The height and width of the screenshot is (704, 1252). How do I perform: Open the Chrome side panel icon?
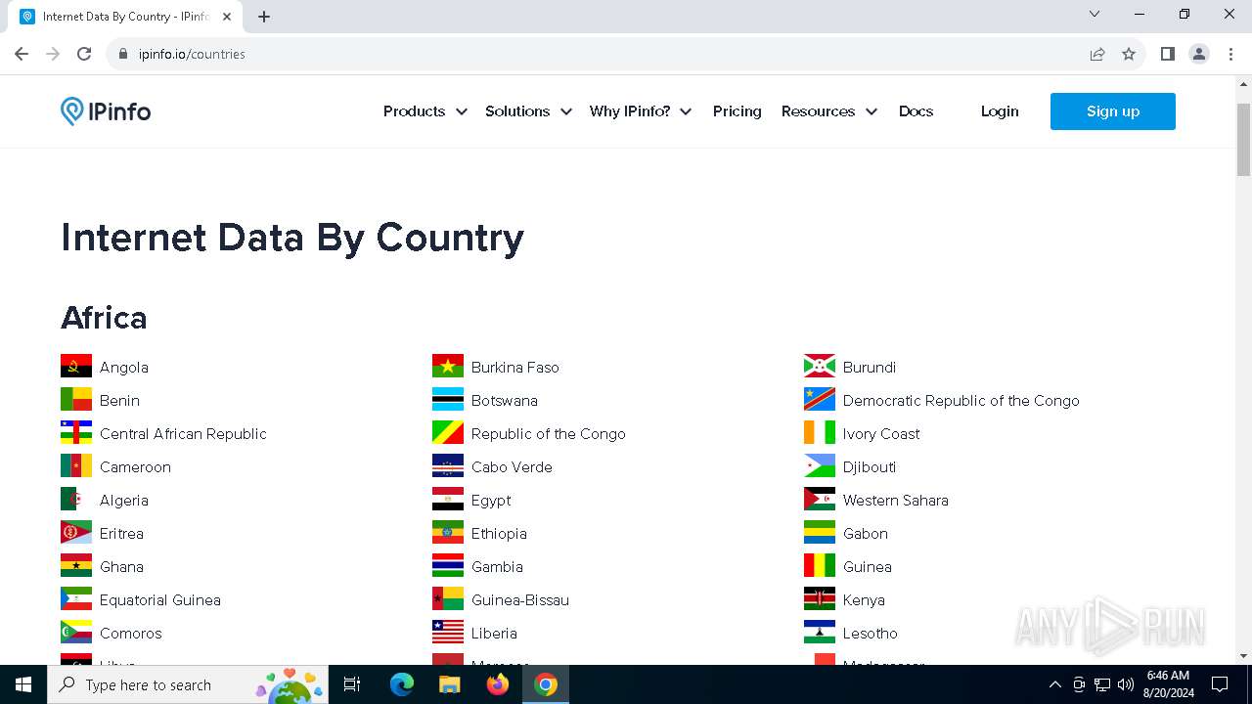point(1167,54)
